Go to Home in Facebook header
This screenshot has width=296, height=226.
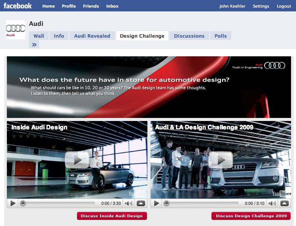[x=48, y=6]
